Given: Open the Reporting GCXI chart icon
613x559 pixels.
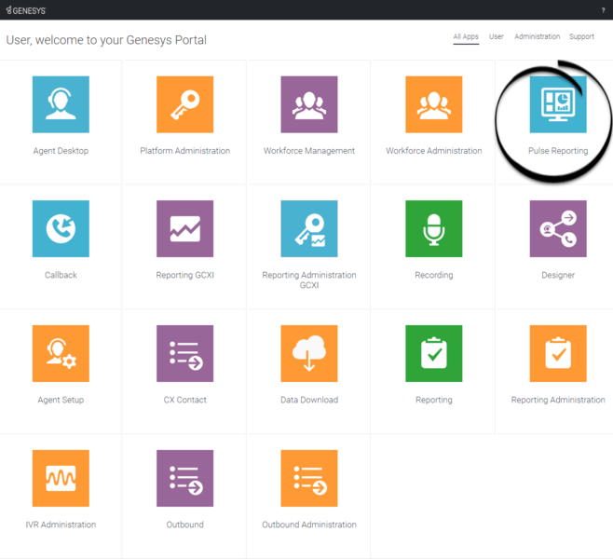Looking at the screenshot, I should 184,228.
